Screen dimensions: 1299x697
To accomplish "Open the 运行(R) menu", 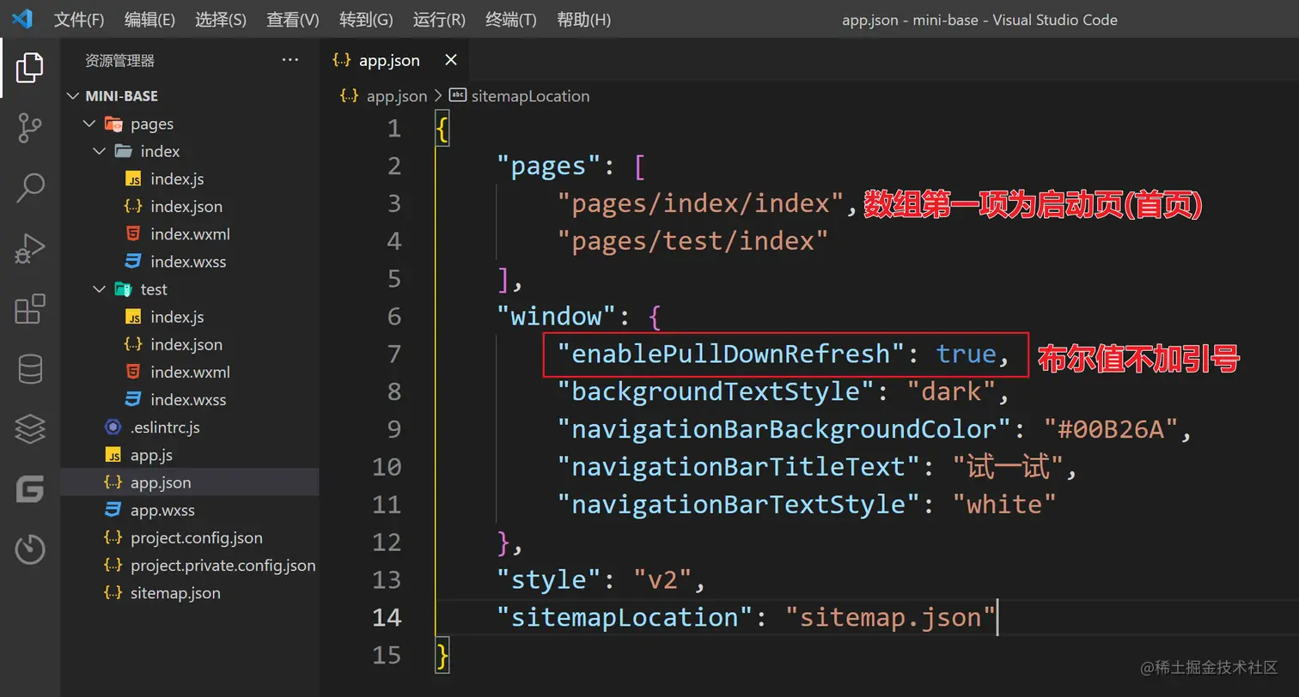I will tap(439, 19).
